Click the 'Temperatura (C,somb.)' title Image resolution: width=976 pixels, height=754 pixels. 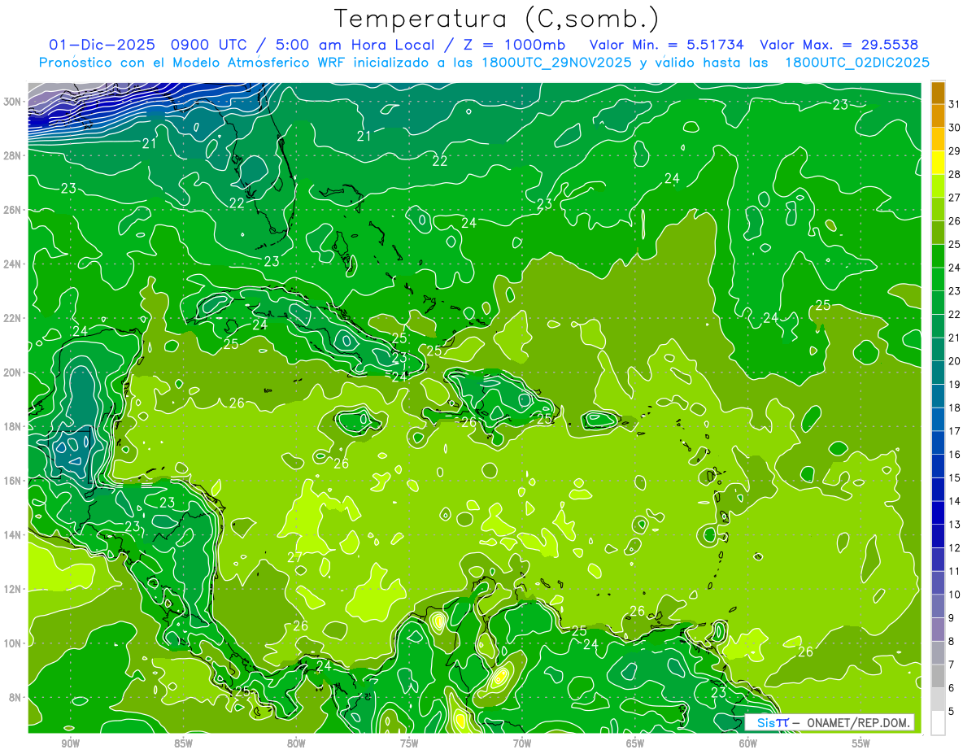(x=497, y=19)
